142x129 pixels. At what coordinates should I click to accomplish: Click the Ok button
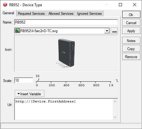(x=131, y=15)
